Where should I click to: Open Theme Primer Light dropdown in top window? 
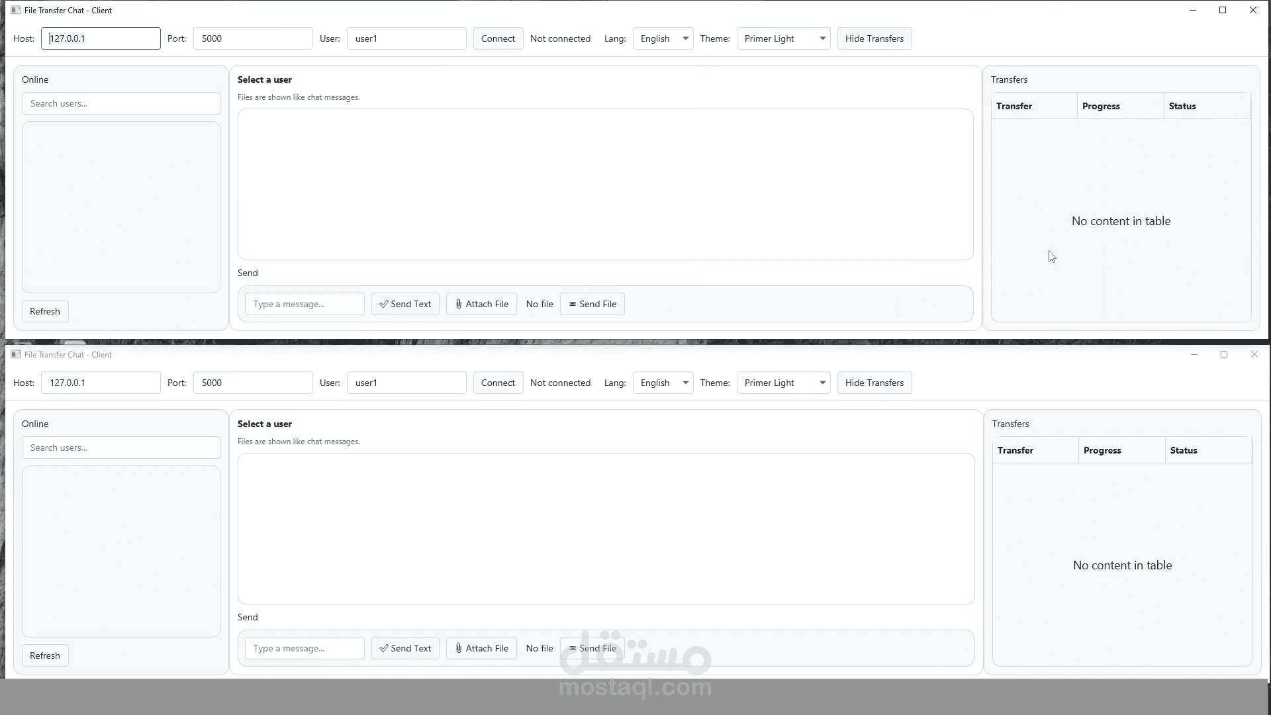click(783, 38)
